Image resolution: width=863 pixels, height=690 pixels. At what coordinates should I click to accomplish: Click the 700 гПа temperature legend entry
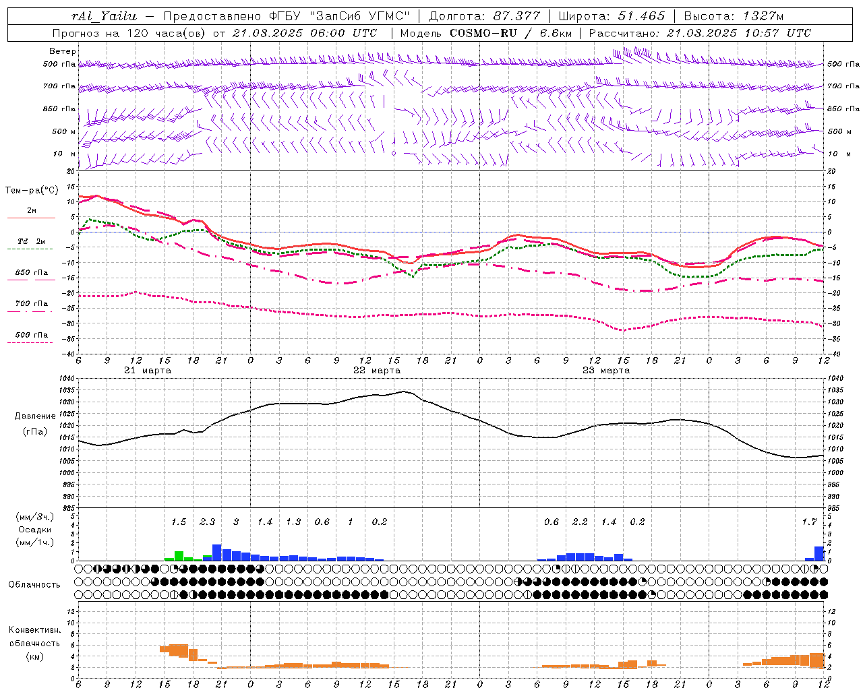point(31,304)
